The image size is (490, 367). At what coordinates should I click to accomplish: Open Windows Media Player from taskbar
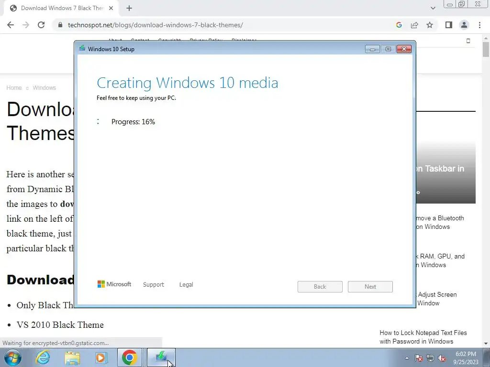(101, 357)
